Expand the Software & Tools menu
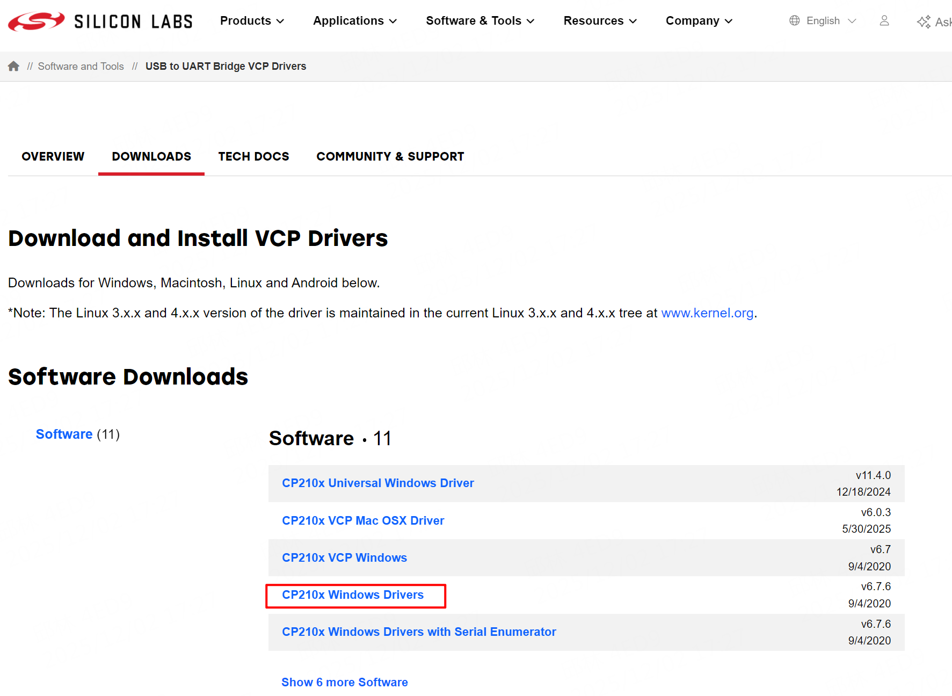This screenshot has width=952, height=696. [480, 21]
